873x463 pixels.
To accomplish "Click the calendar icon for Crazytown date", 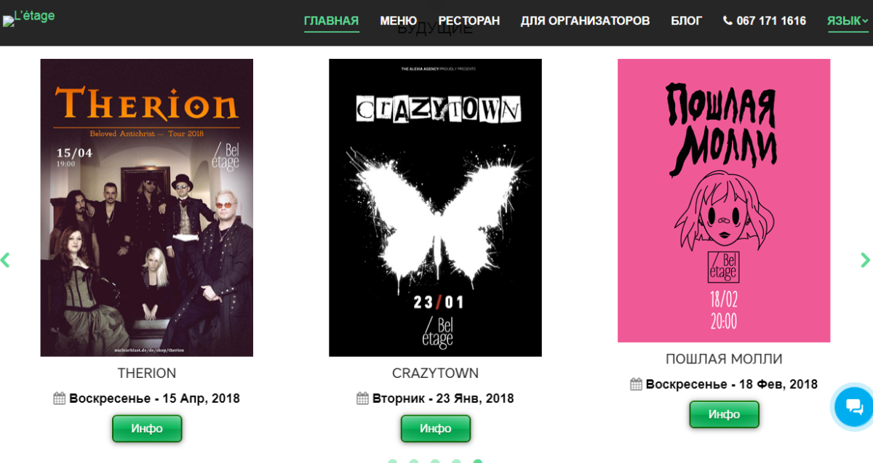I will point(362,398).
